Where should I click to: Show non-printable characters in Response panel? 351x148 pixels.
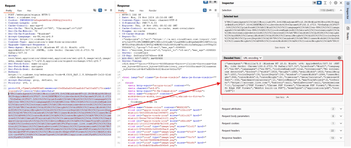point(210,10)
